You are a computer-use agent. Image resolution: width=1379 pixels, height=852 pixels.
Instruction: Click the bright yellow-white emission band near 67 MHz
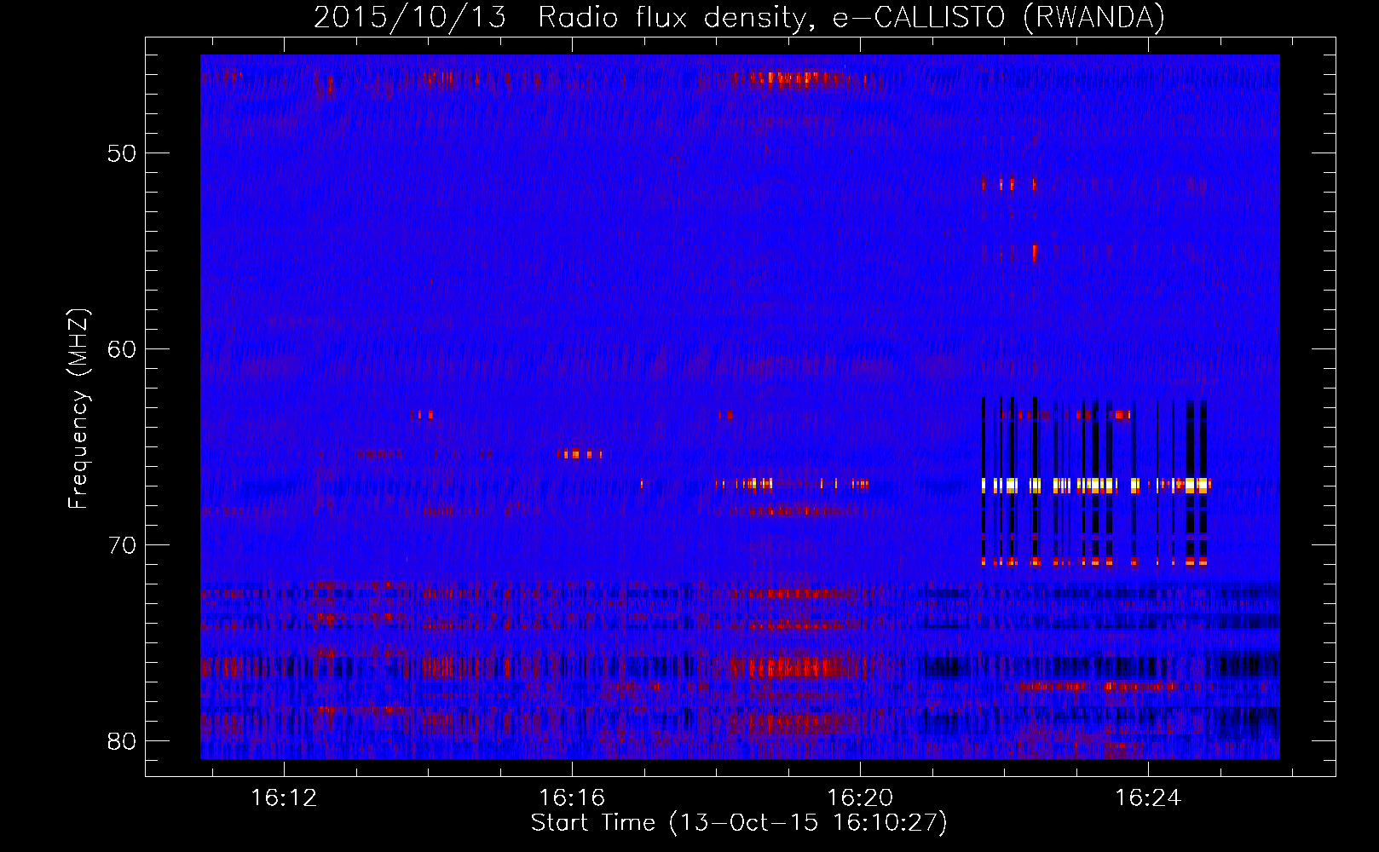pyautogui.click(x=1096, y=486)
